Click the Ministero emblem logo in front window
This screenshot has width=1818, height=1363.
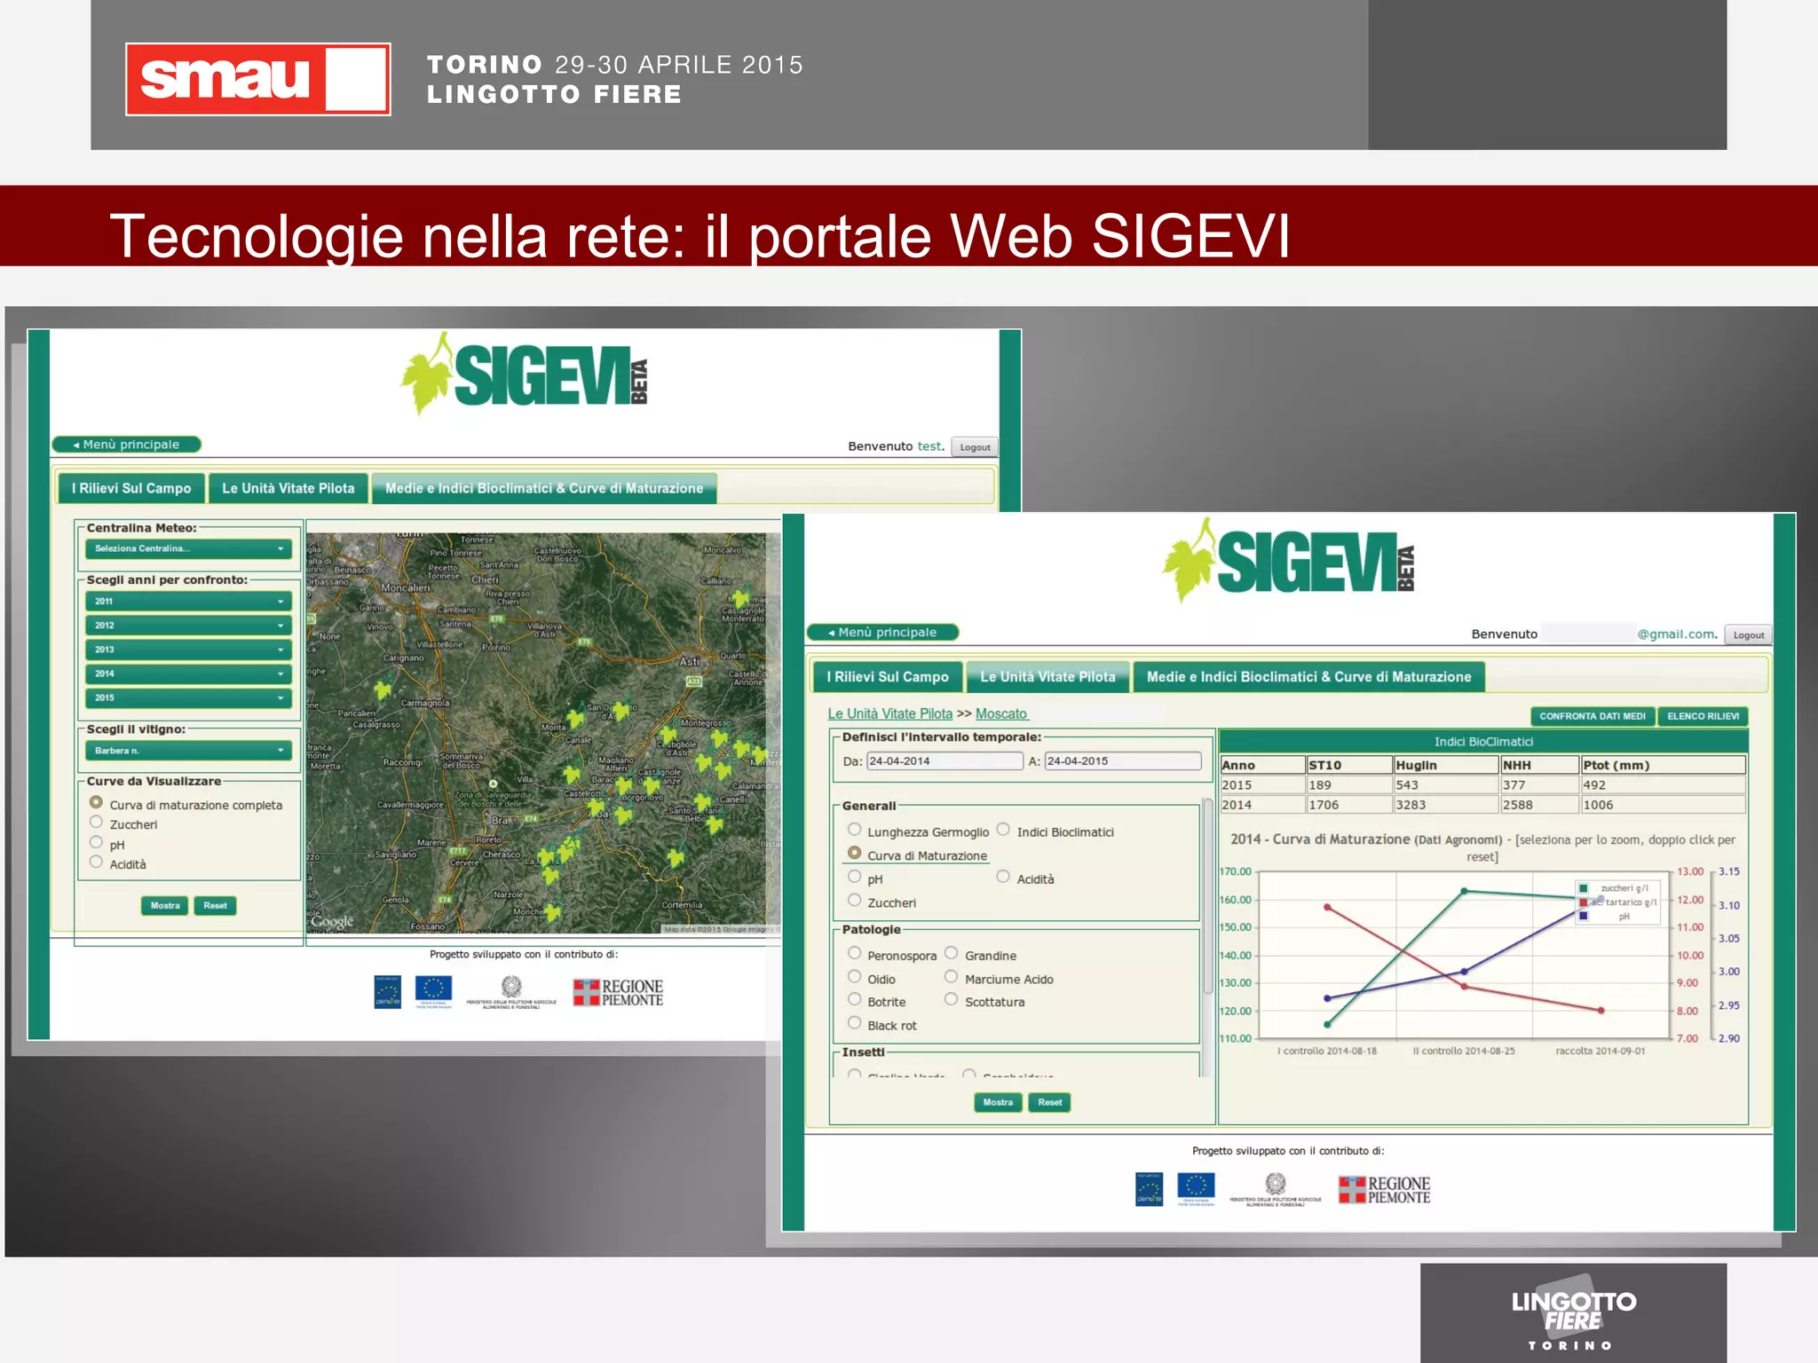(1276, 1189)
